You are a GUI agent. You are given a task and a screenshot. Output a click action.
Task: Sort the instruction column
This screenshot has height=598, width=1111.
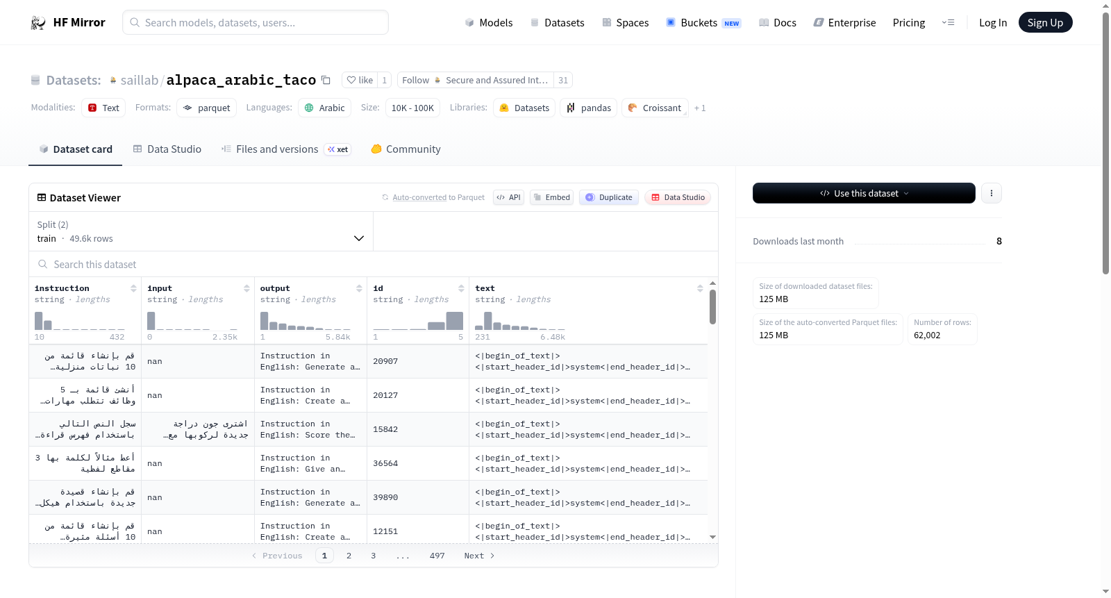133,288
